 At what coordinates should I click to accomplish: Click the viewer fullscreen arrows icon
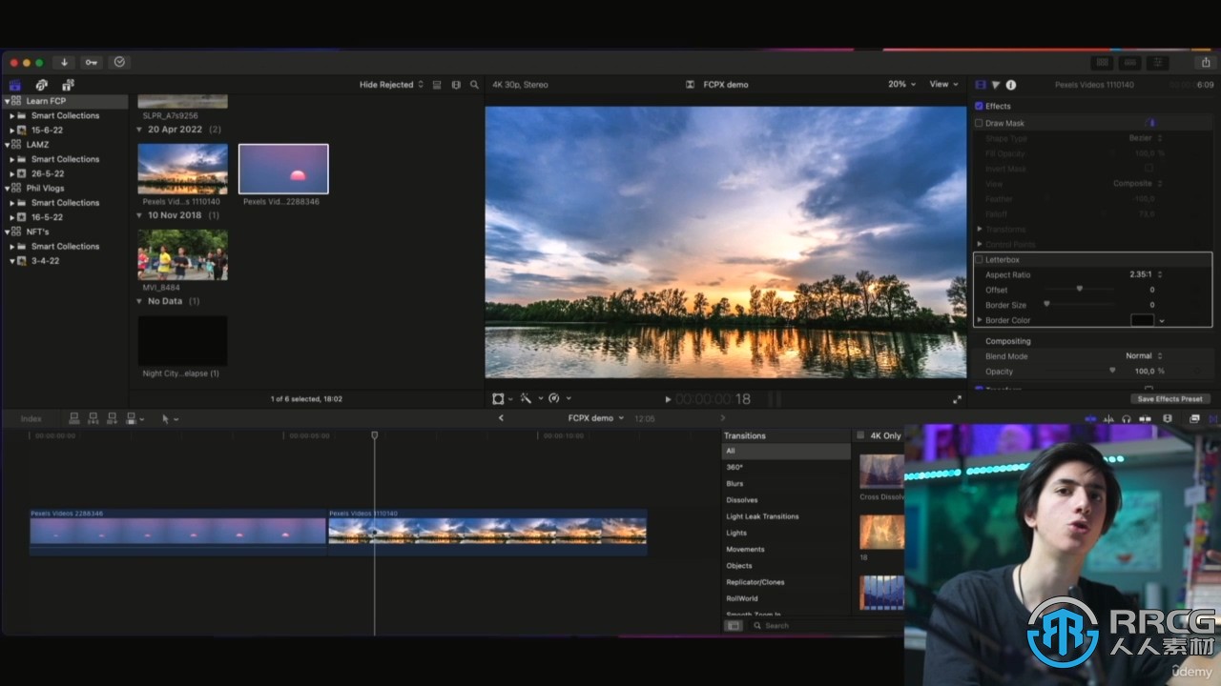pos(957,399)
